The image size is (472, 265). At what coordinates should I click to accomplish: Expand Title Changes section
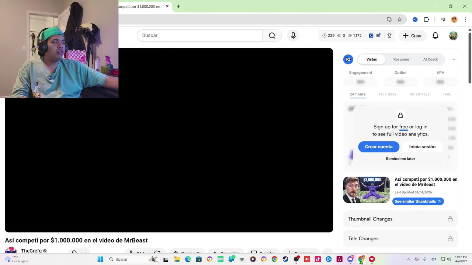[400, 239]
